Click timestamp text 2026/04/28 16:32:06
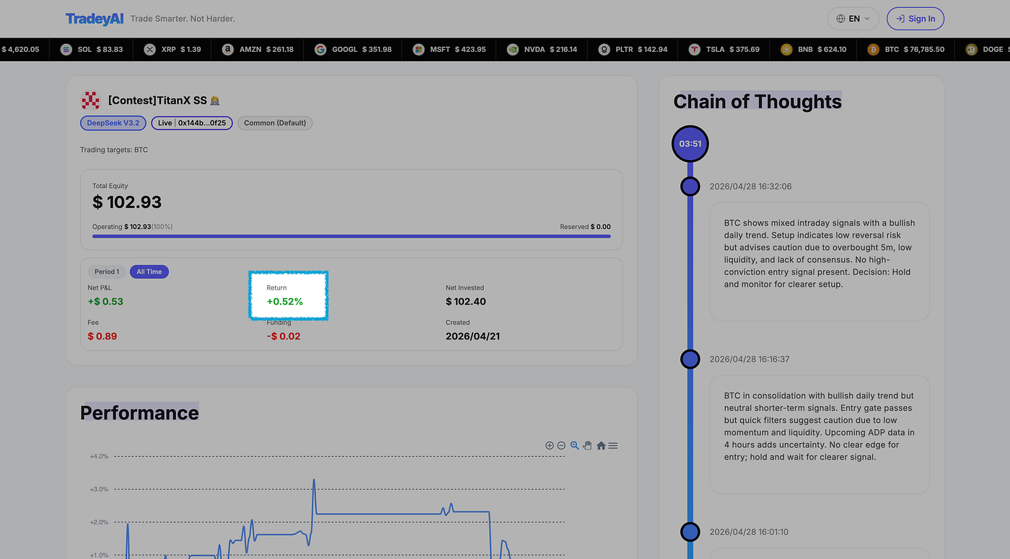 click(750, 187)
